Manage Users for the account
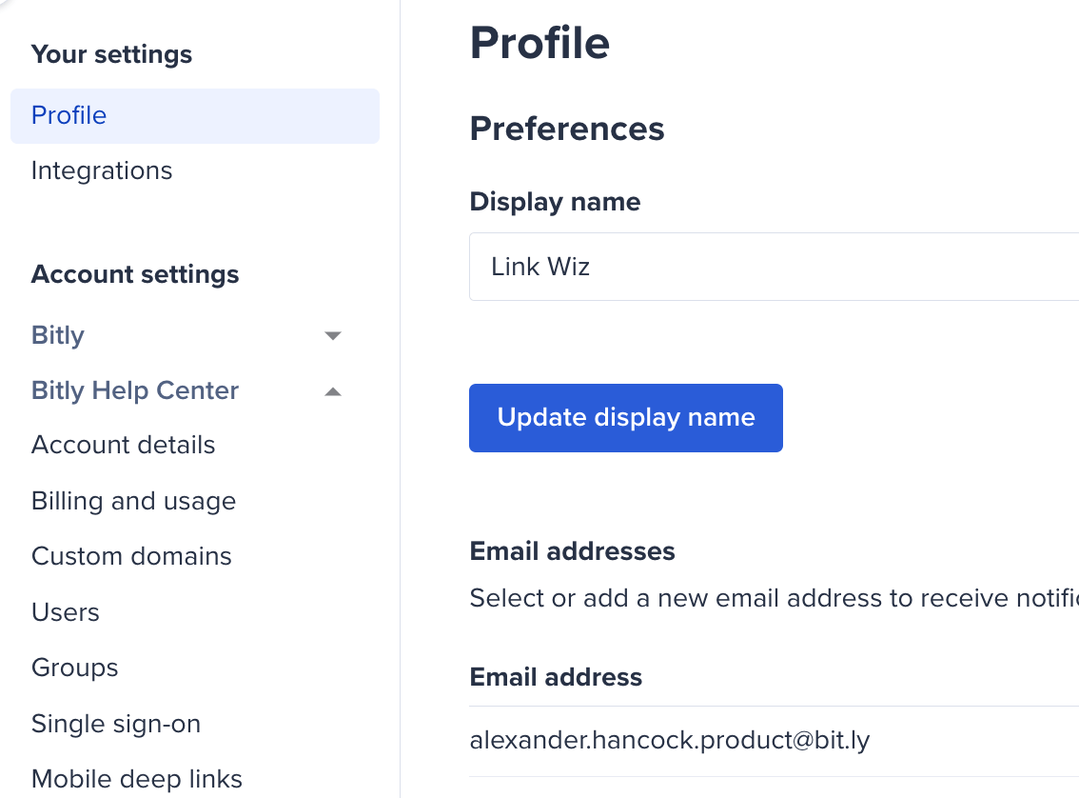The height and width of the screenshot is (798, 1079). pos(65,612)
